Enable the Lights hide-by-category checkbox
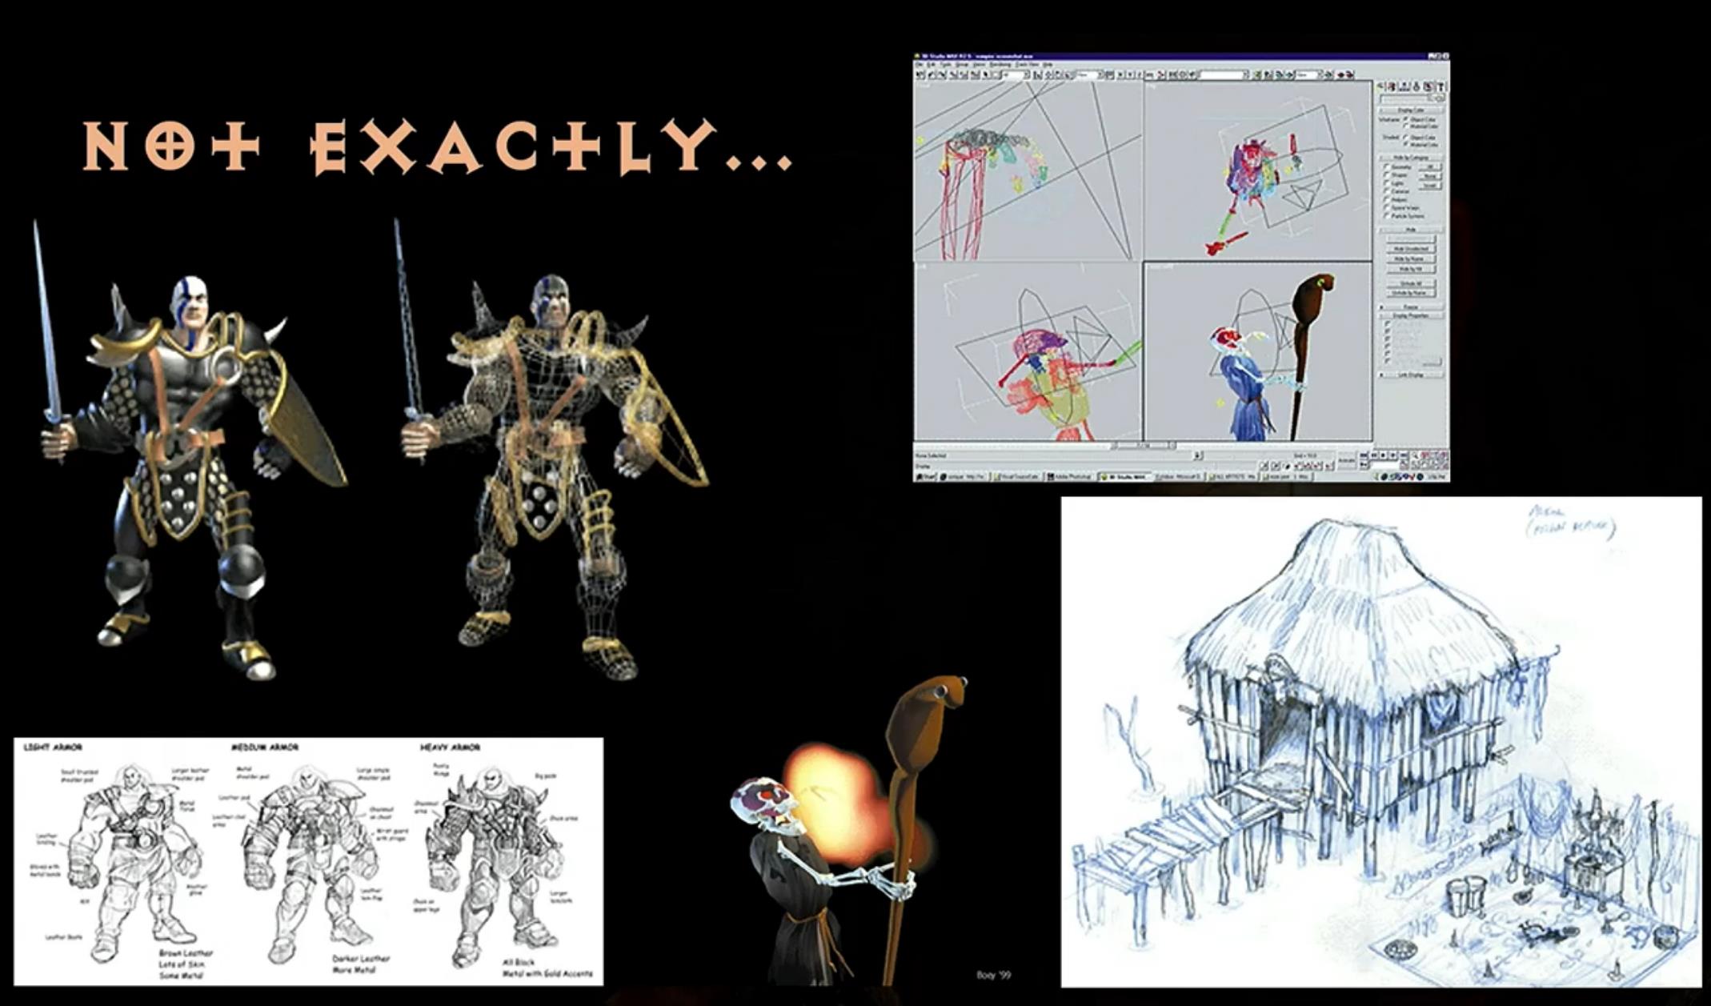1711x1006 pixels. [x=1388, y=183]
